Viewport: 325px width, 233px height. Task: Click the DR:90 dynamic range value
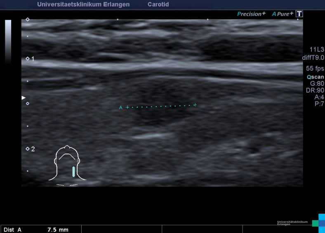click(316, 90)
